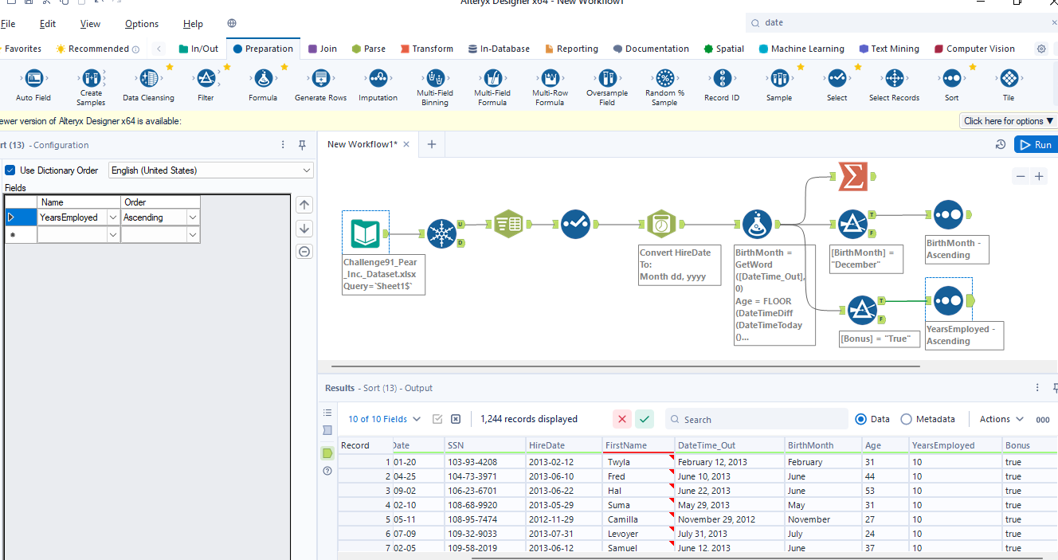
Task: Open the English (United States) language dropdown
Action: tap(210, 170)
